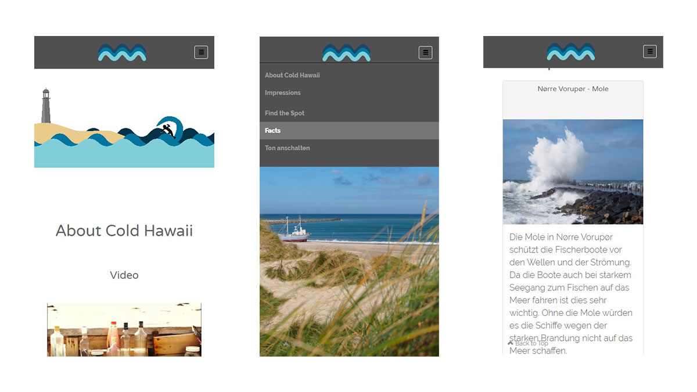Click wave logo in left phone header
Image resolution: width=697 pixels, height=392 pixels.
pyautogui.click(x=122, y=52)
